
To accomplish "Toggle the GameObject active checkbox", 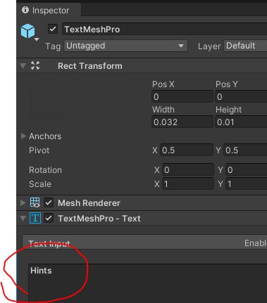I will pyautogui.click(x=53, y=30).
